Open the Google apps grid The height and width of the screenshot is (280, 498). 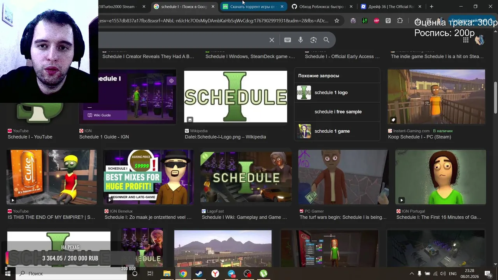pos(466,40)
